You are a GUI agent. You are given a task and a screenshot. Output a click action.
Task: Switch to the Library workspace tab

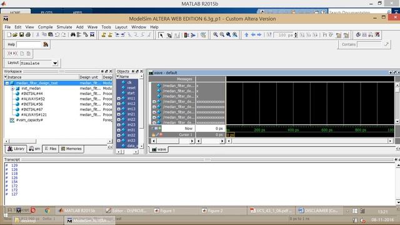(16, 149)
